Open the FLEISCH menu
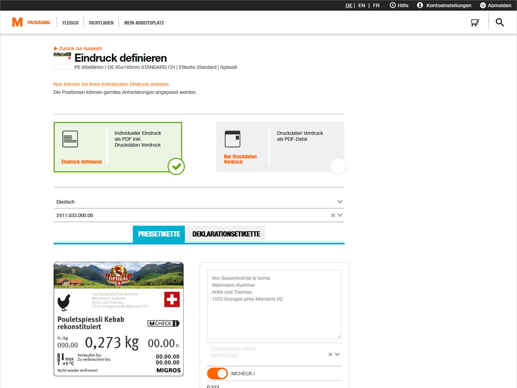Image resolution: width=517 pixels, height=388 pixels. pos(70,23)
